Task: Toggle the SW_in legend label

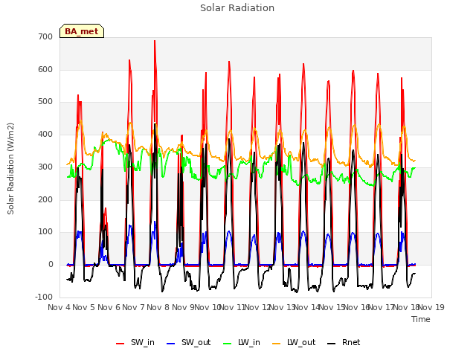Action: coord(143,342)
